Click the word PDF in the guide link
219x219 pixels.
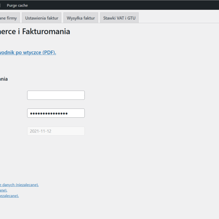click(49, 52)
